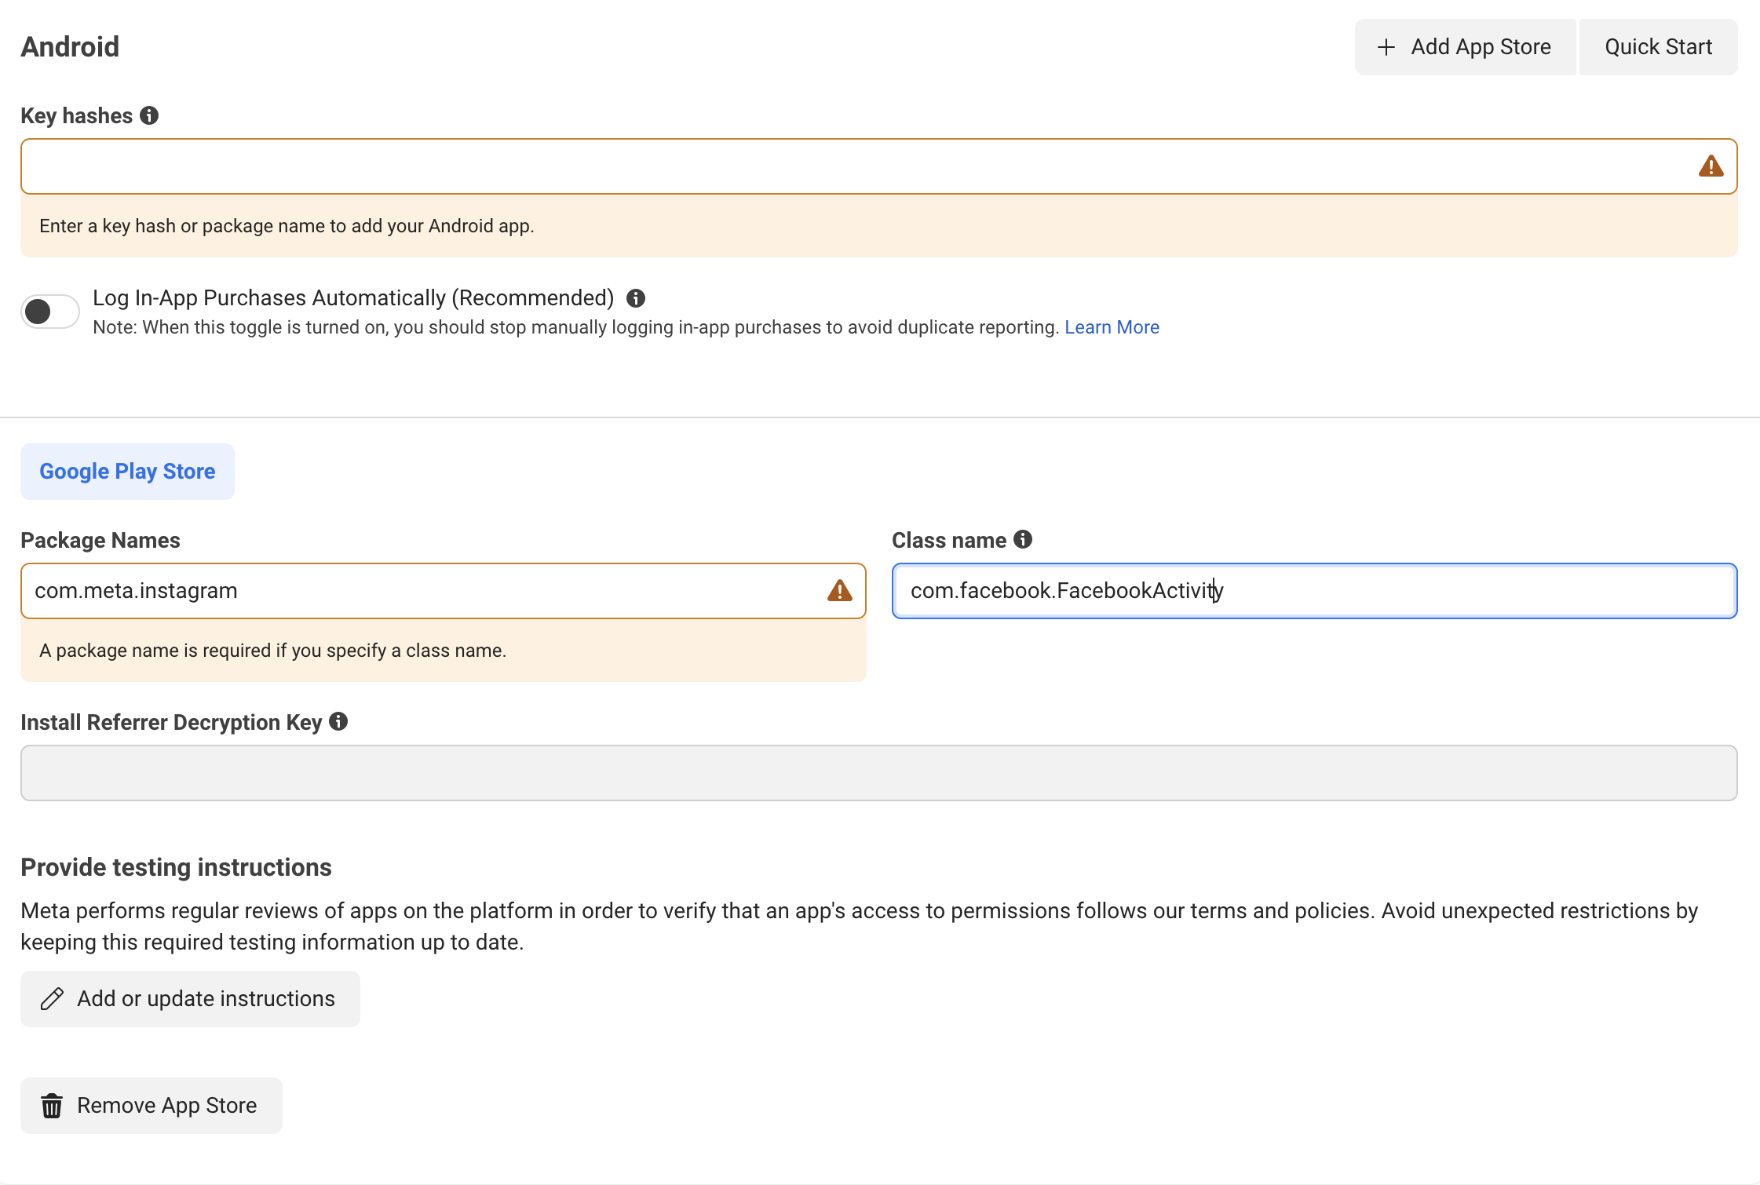Image resolution: width=1760 pixels, height=1185 pixels.
Task: Click Add or update instructions button
Action: 206,999
